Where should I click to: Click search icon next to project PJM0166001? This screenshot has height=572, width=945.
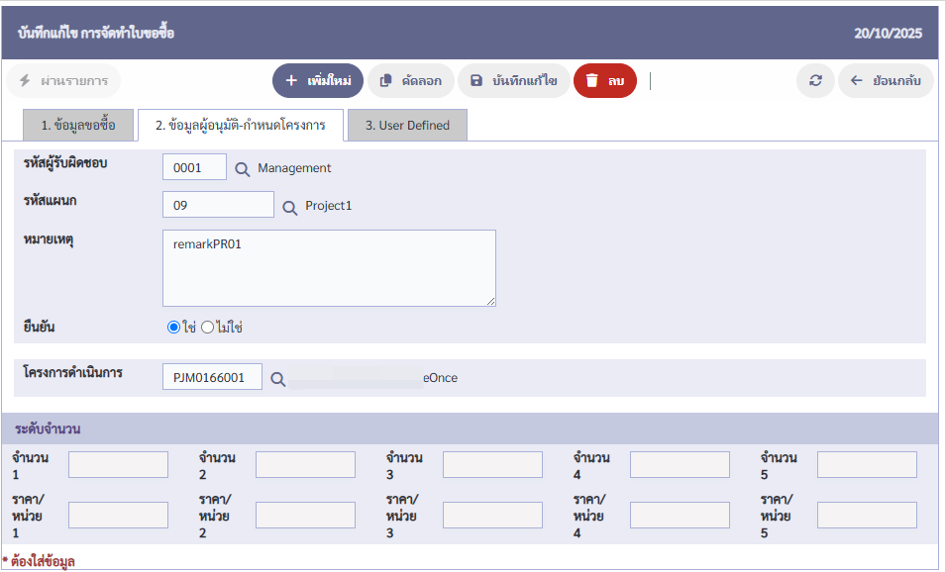tap(278, 378)
